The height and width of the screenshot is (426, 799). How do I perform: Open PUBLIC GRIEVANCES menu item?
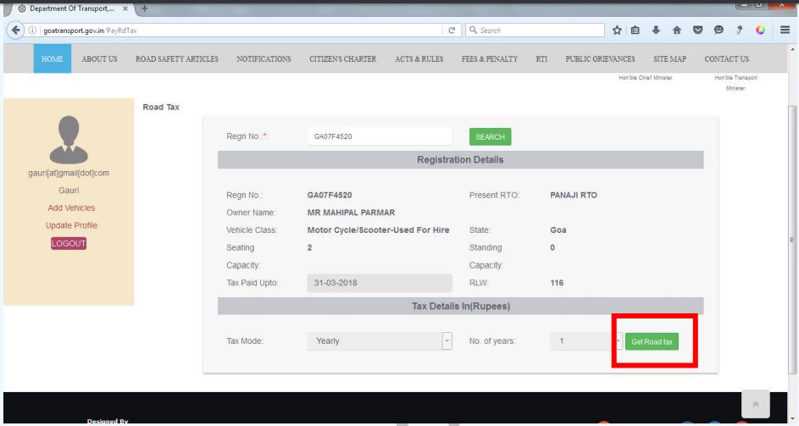600,58
